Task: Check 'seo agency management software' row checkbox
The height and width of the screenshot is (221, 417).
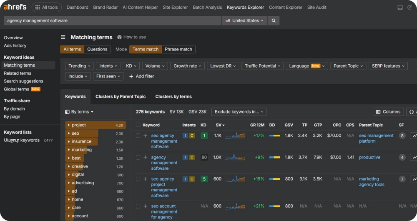Action: click(x=138, y=136)
